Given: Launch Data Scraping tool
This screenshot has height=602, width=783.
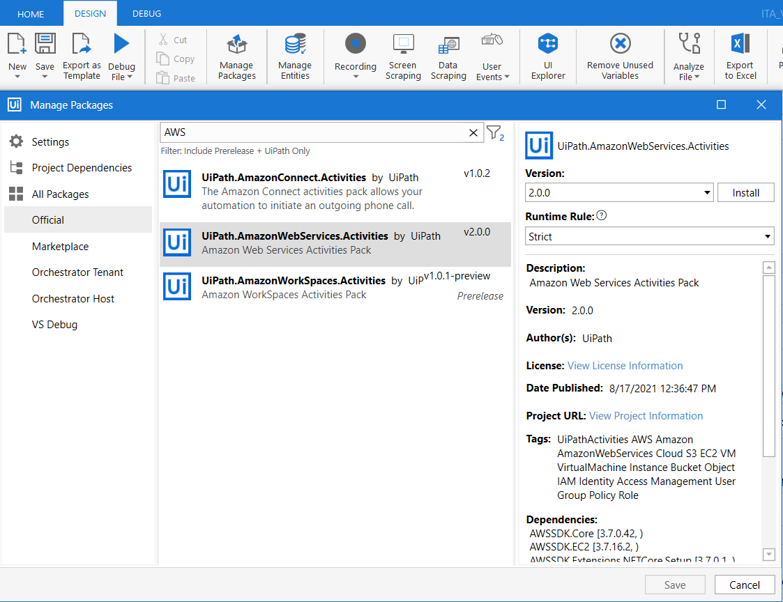Looking at the screenshot, I should click(x=448, y=56).
